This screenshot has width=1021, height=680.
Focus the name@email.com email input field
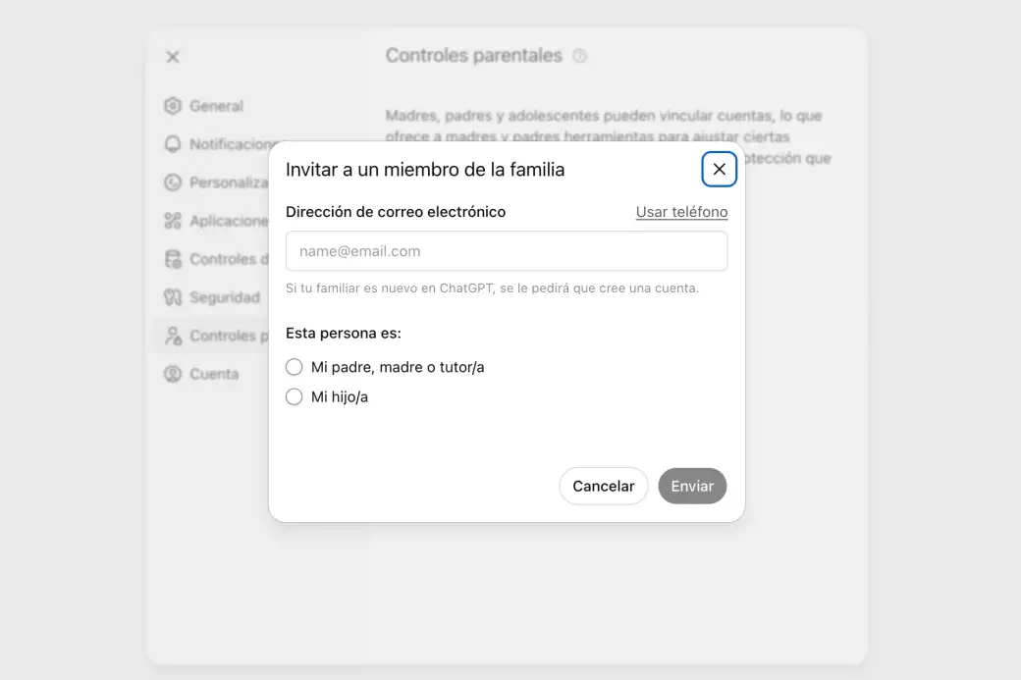507,251
